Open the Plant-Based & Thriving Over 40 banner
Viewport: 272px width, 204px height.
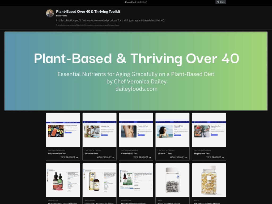tap(136, 71)
